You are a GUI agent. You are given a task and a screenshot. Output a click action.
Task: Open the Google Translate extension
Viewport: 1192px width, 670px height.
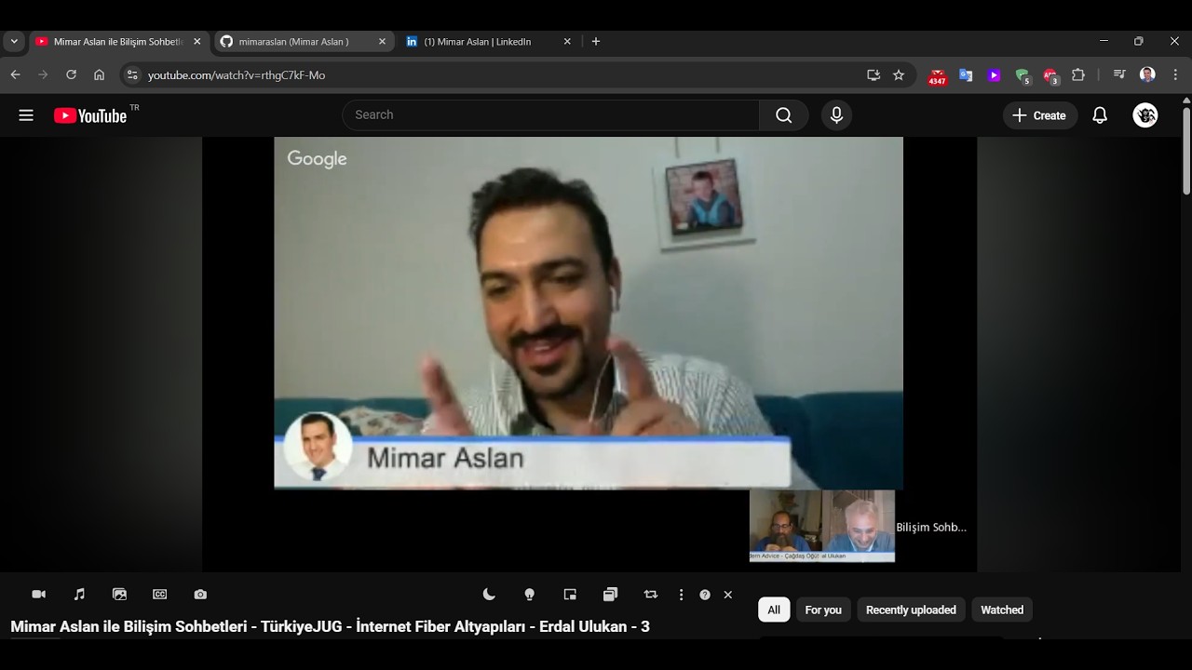966,75
